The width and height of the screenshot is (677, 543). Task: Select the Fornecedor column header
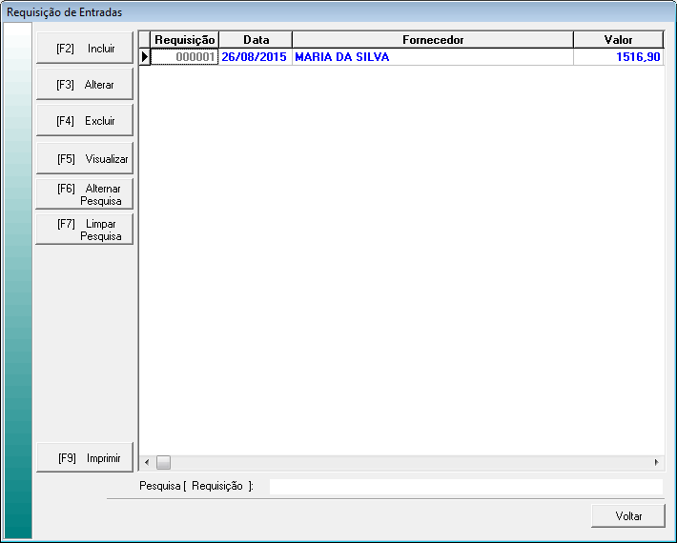pos(432,40)
